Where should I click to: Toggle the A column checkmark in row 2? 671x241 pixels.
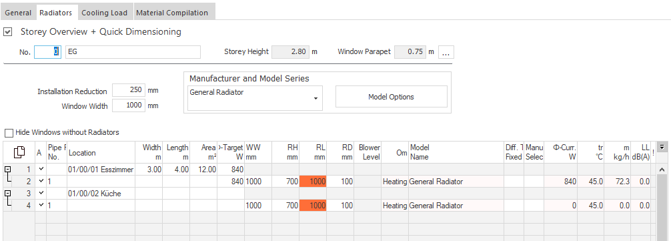41,181
